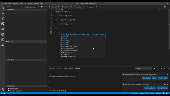
Task: Select the 'const' autocomplete suggestion
Action: point(83,38)
